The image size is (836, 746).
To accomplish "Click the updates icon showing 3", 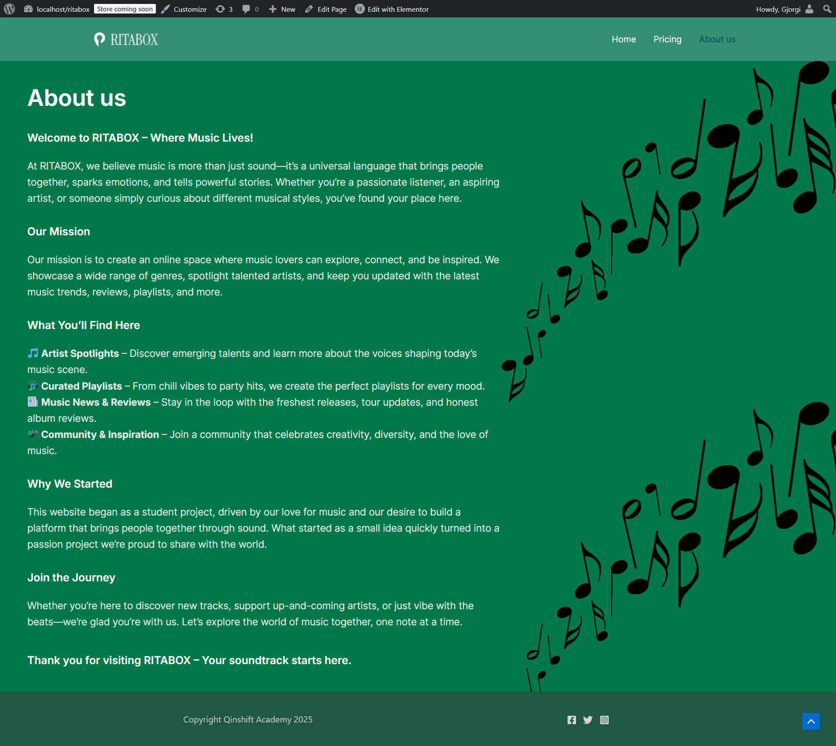I will tap(224, 9).
